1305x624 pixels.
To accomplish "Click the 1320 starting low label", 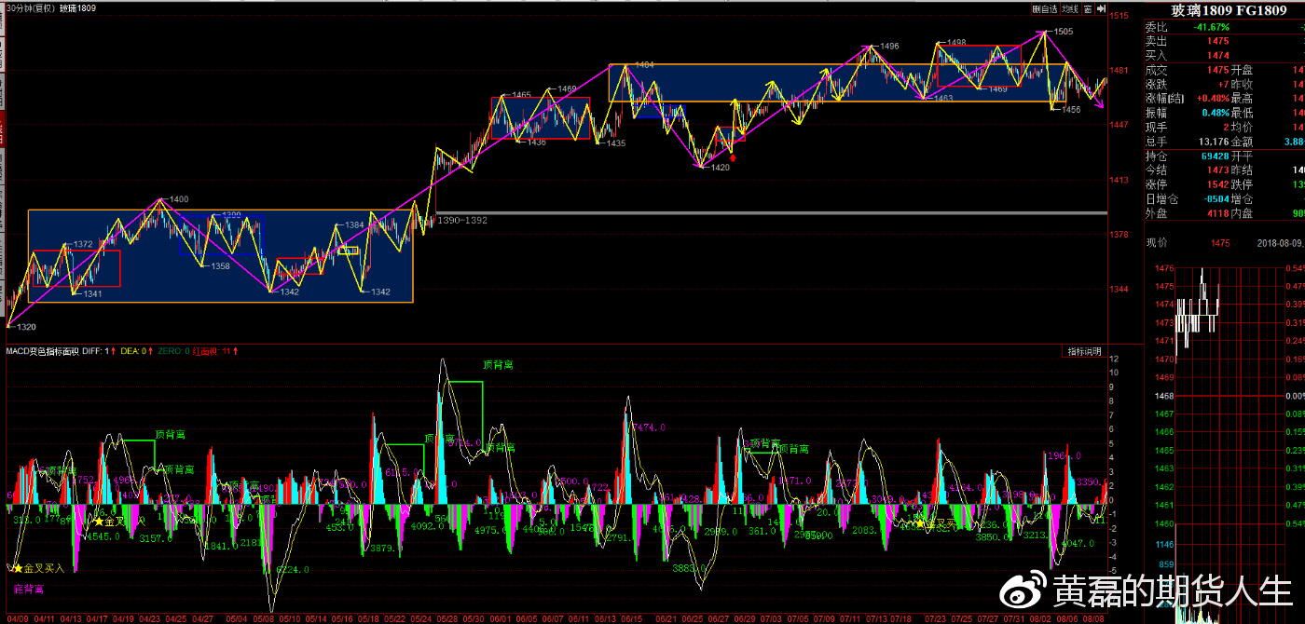I will tap(25, 327).
